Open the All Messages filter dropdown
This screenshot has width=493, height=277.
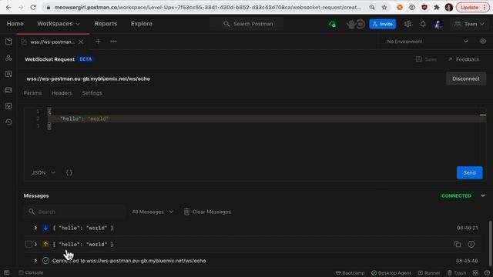153,212
